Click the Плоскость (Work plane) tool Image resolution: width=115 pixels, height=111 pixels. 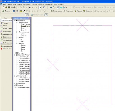pyautogui.click(x=7, y=11)
